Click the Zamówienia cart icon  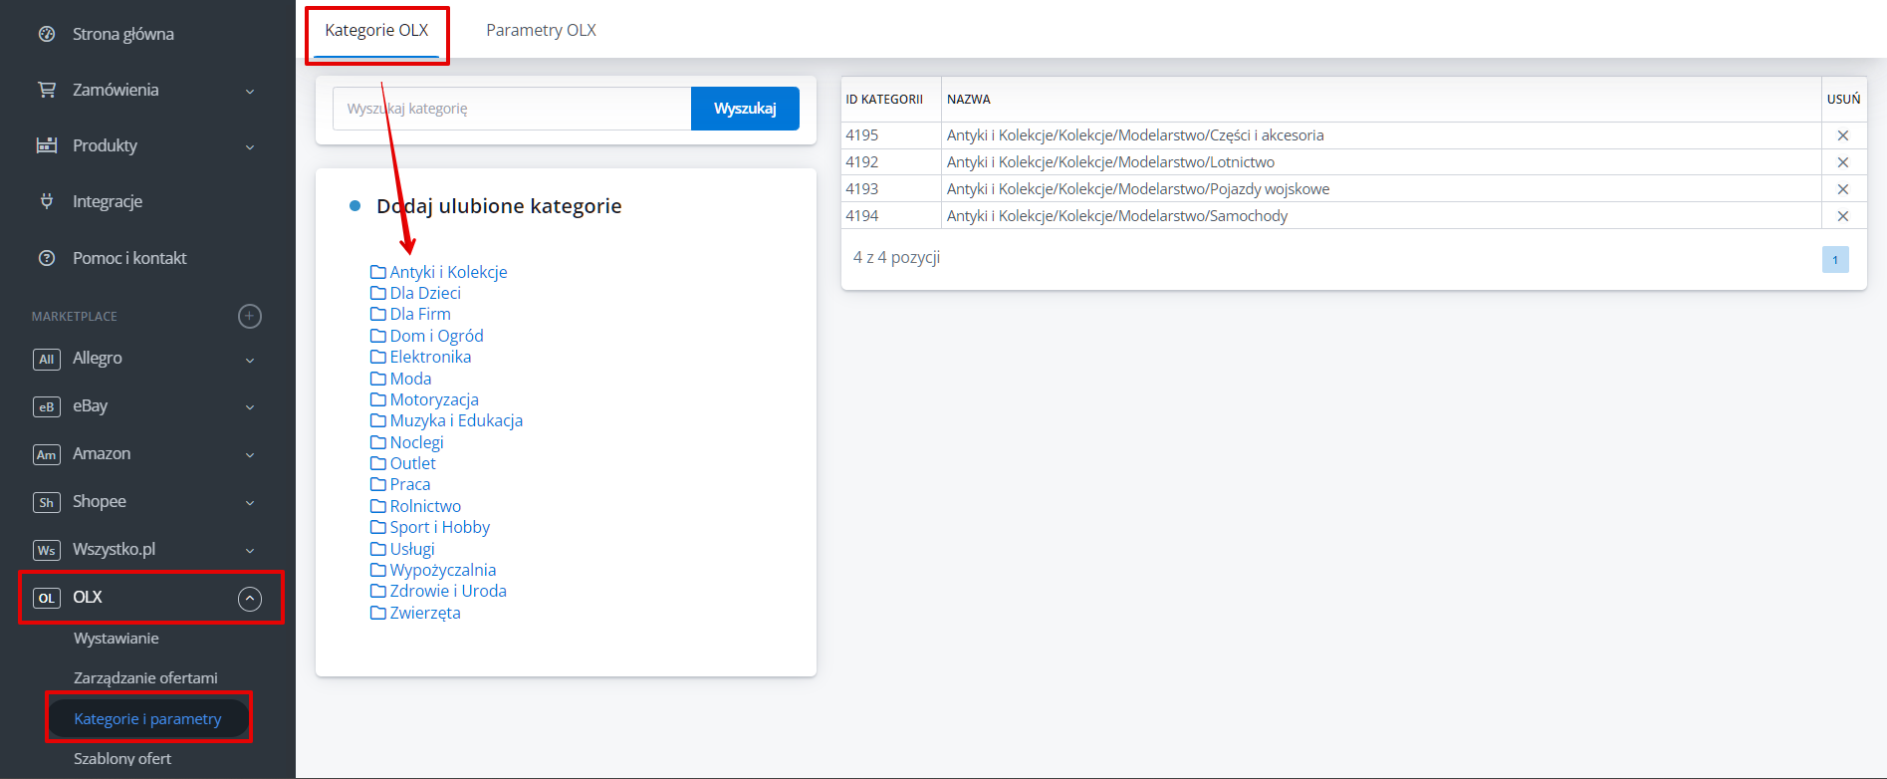47,90
